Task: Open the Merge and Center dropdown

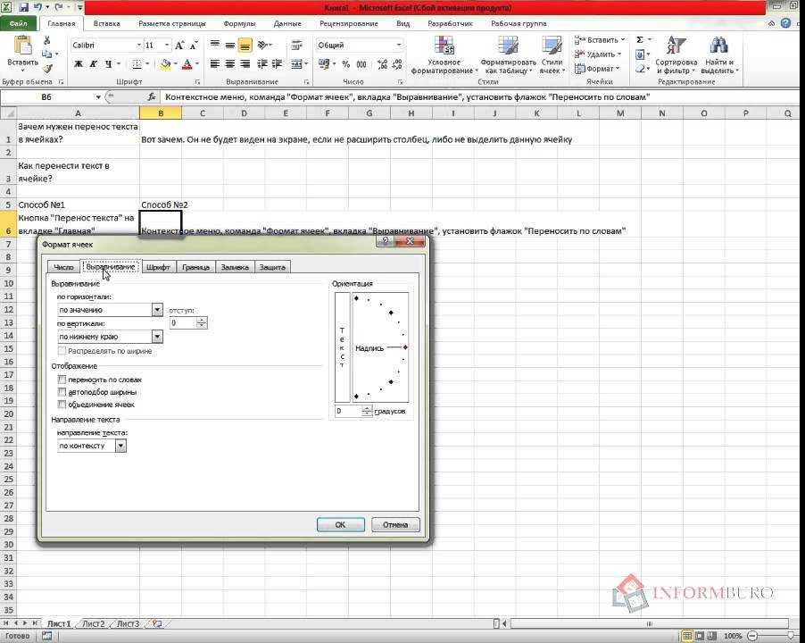Action: [306, 64]
